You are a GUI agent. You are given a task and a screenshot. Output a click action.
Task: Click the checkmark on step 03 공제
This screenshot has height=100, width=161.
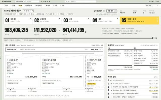(88, 18)
